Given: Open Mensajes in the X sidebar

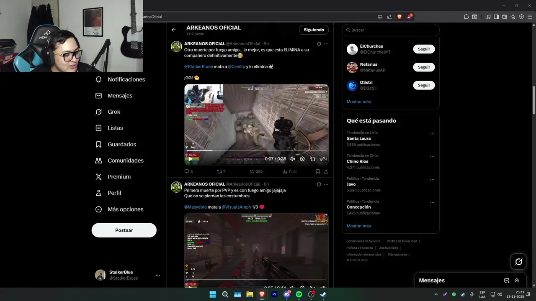Looking at the screenshot, I should 113,96.
